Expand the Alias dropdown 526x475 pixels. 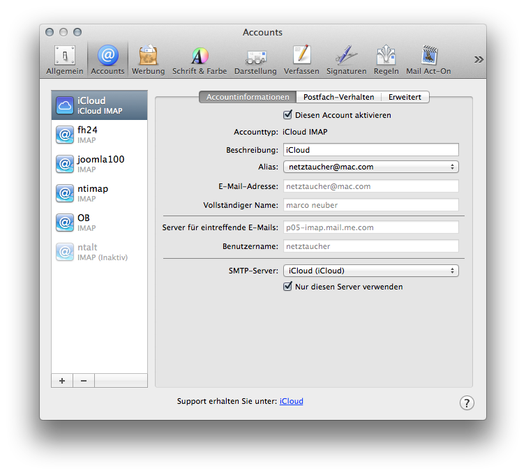[370, 167]
